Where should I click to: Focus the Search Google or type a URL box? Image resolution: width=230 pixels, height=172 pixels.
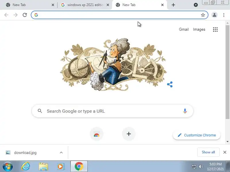[112, 111]
